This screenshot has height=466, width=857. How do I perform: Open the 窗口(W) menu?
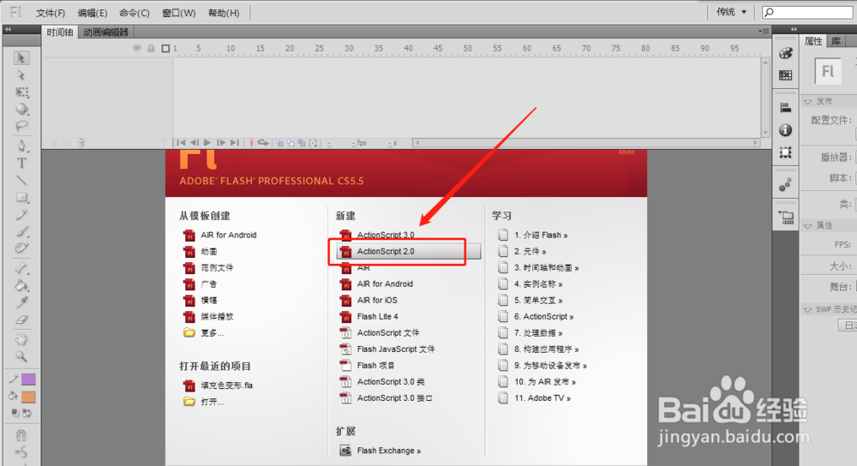point(179,13)
